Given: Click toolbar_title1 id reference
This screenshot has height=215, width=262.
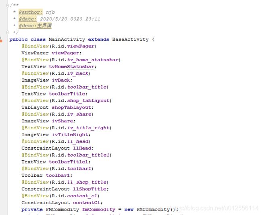Looking at the screenshot, I should pyautogui.click(x=88, y=155).
